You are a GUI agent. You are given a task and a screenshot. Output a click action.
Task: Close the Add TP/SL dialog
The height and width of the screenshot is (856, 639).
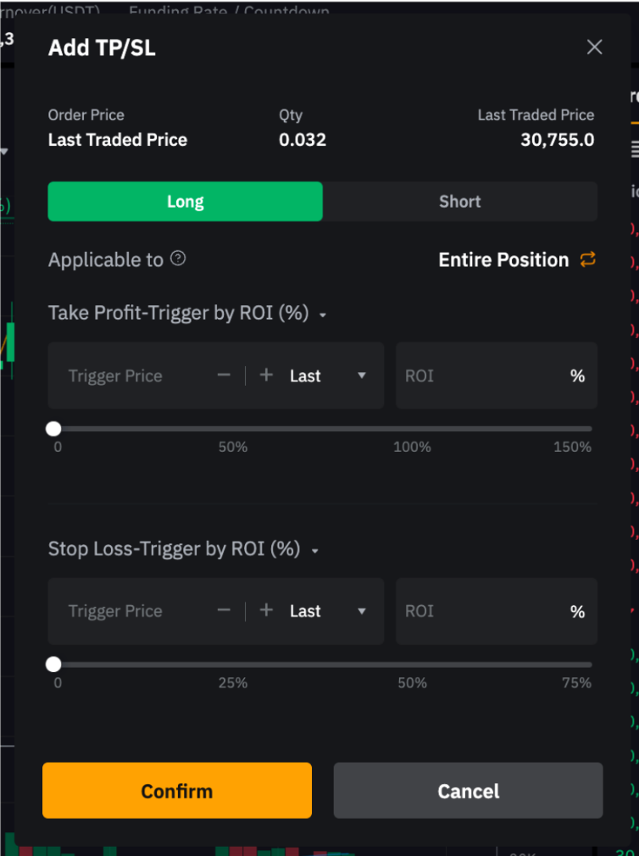pyautogui.click(x=595, y=47)
